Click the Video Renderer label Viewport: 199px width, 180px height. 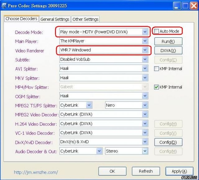coord(30,51)
